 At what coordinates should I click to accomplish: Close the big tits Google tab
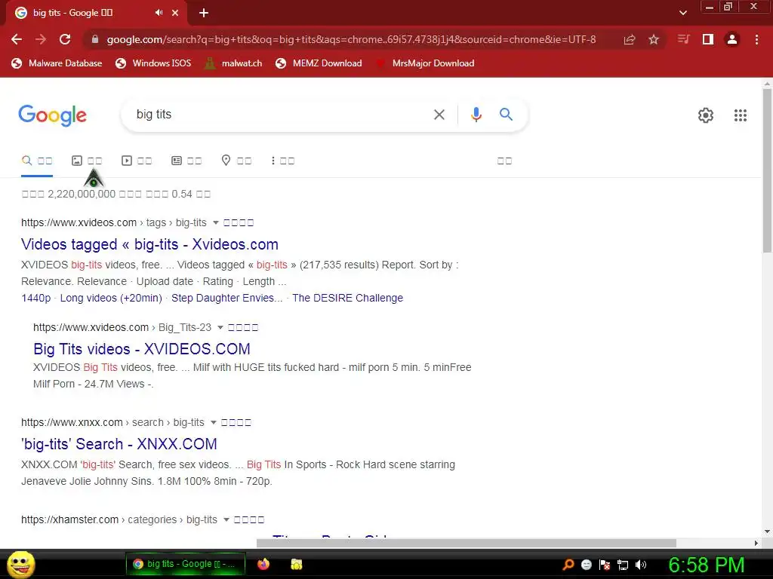[x=175, y=13]
